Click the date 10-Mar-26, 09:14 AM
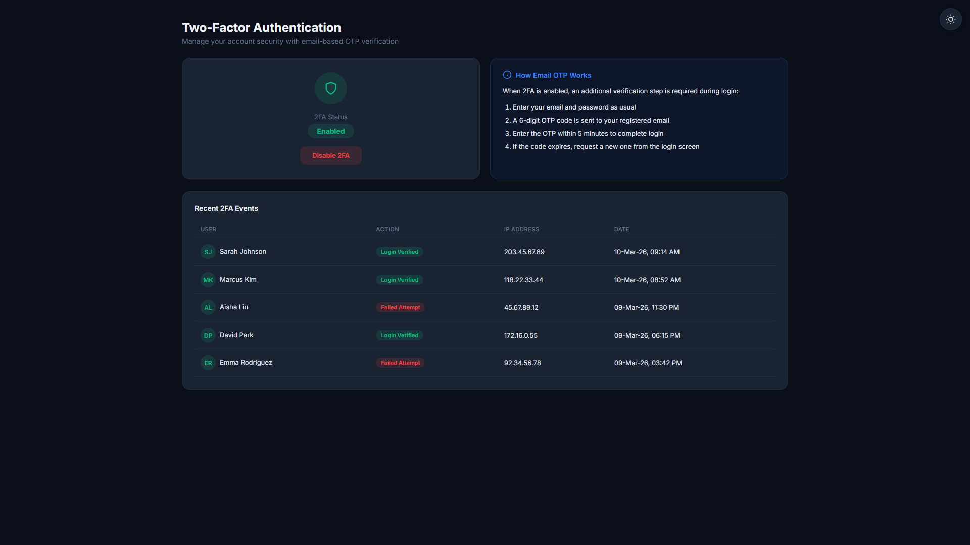The height and width of the screenshot is (545, 970). click(647, 252)
